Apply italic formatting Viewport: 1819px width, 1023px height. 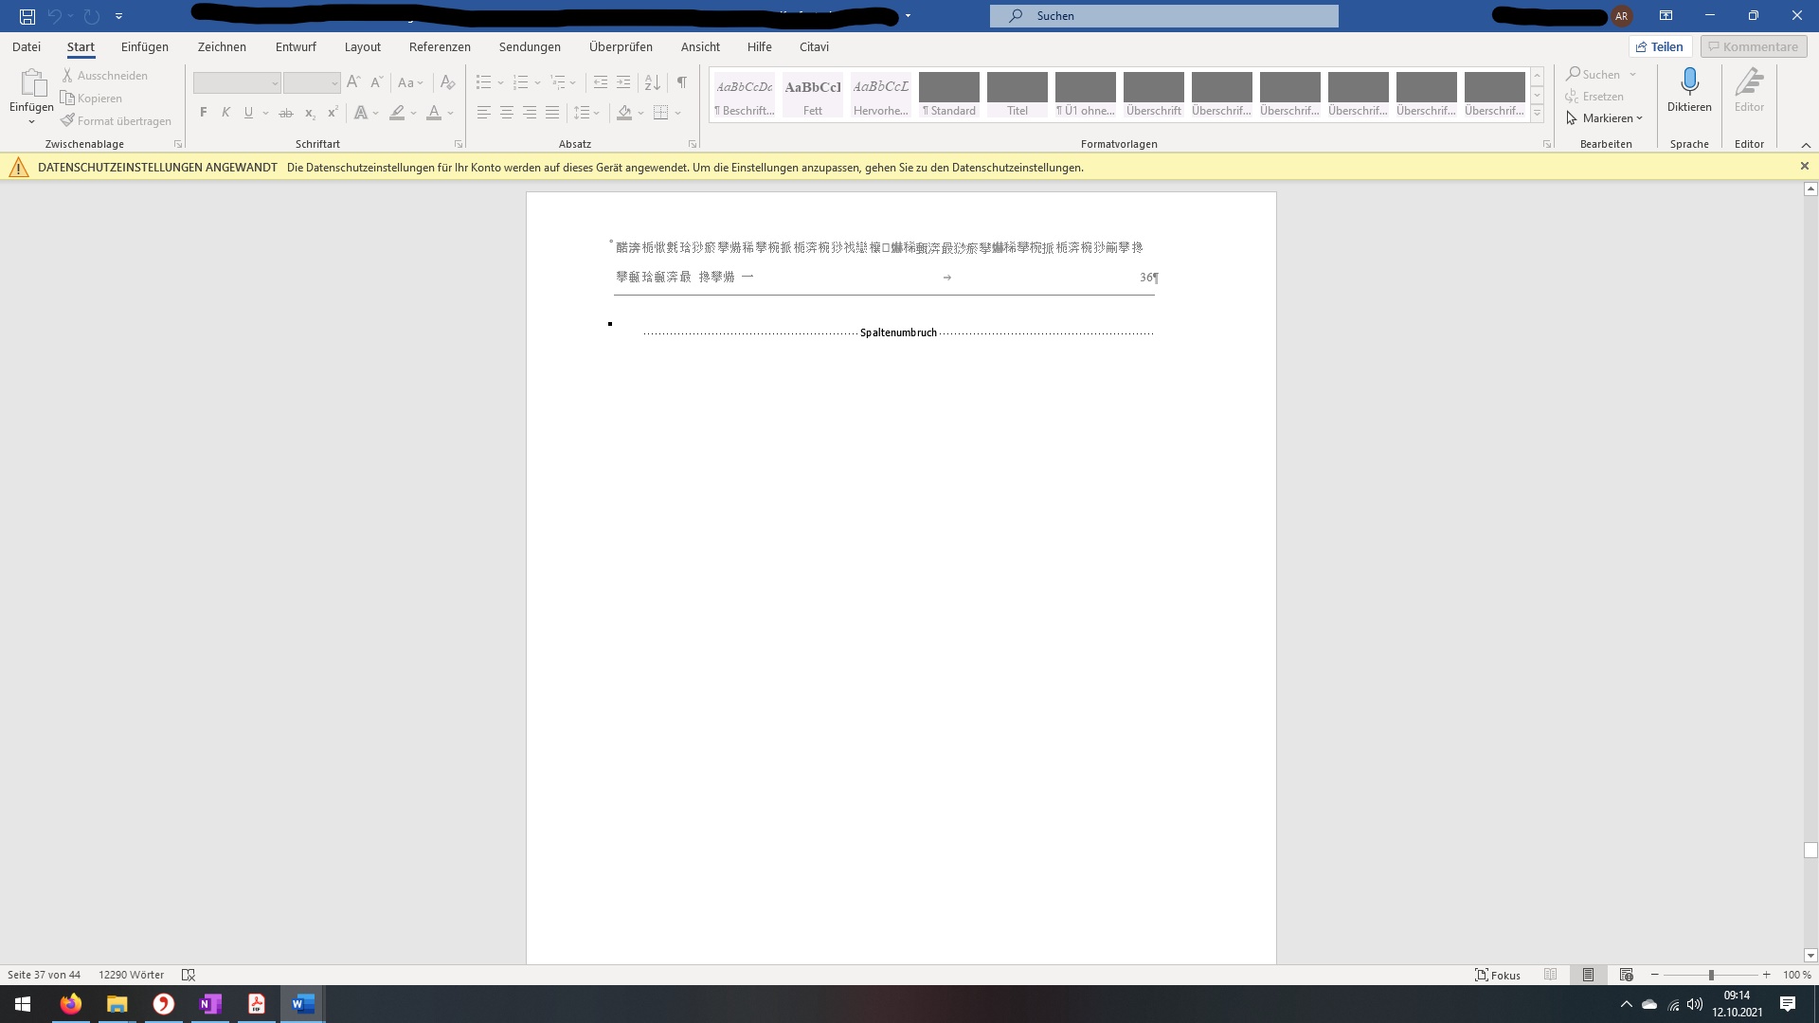[225, 113]
